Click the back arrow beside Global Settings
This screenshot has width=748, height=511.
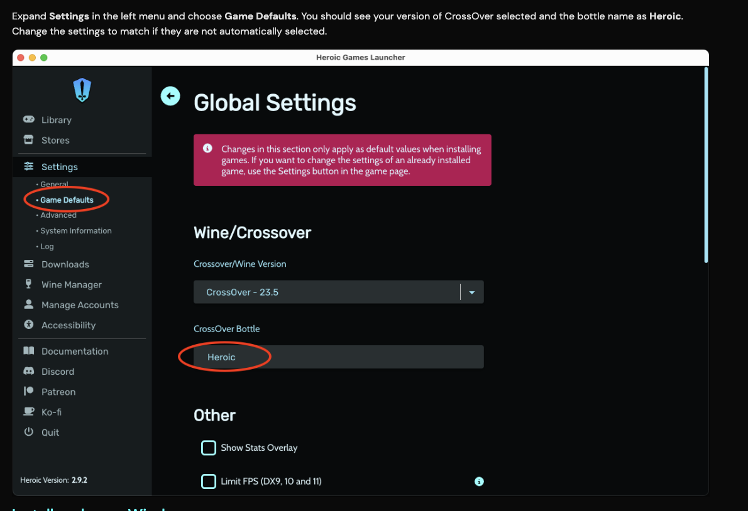(x=170, y=96)
